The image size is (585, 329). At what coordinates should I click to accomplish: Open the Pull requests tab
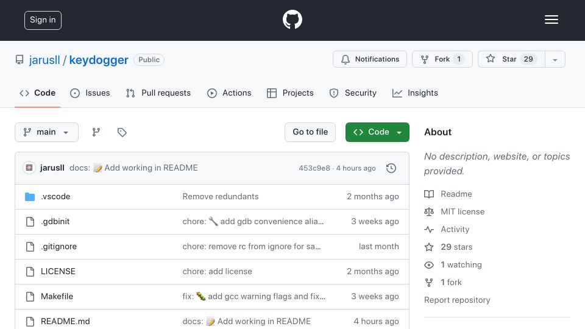click(x=158, y=93)
